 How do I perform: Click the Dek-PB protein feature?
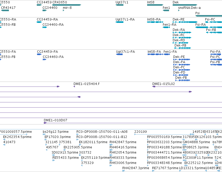coord(183,80)
